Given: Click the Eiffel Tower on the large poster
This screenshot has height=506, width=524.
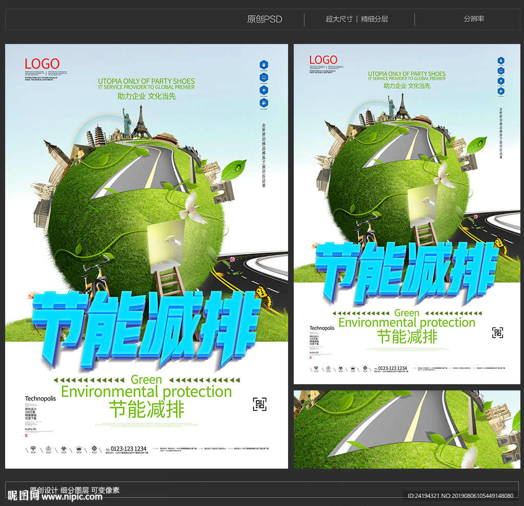Looking at the screenshot, I should (x=142, y=121).
